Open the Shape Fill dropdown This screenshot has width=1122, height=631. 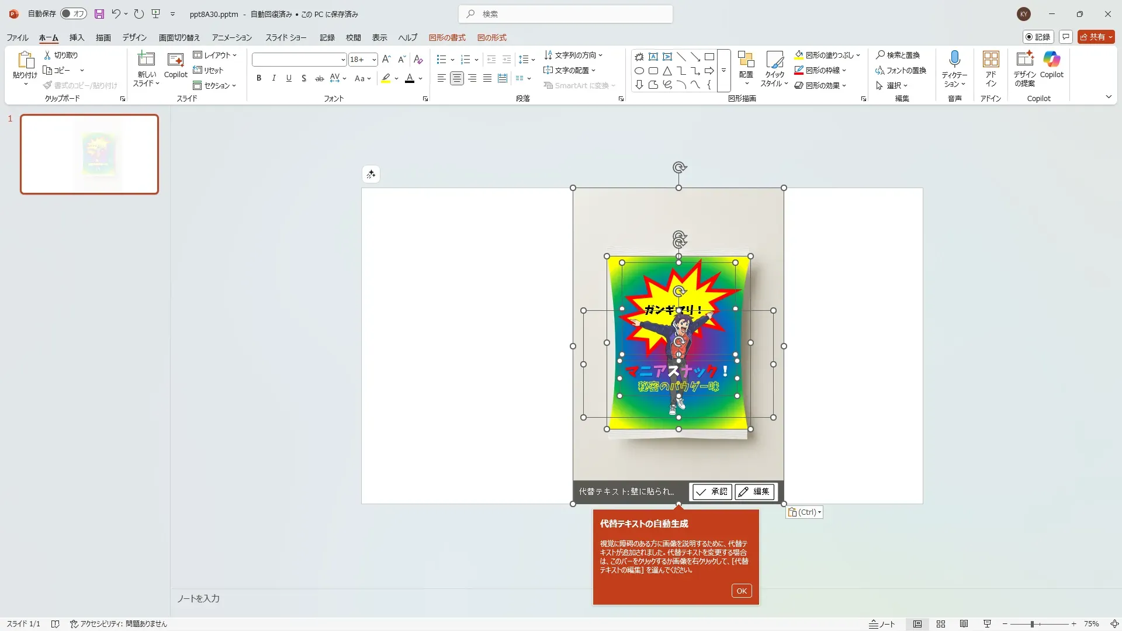coord(858,56)
